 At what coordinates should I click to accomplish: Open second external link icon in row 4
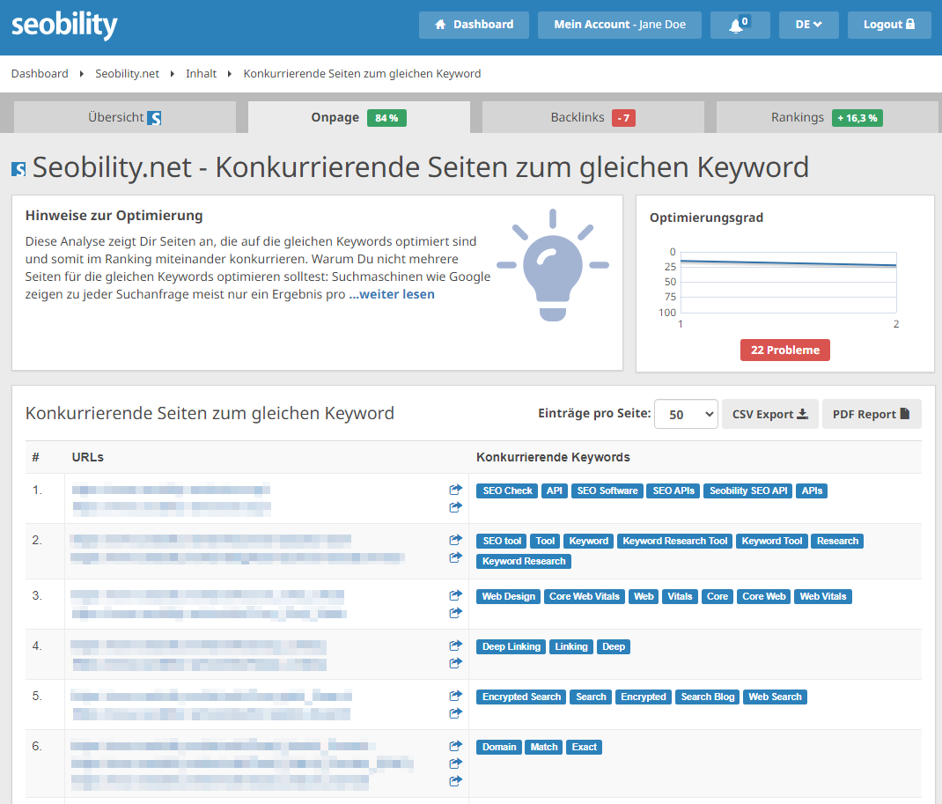(x=455, y=663)
